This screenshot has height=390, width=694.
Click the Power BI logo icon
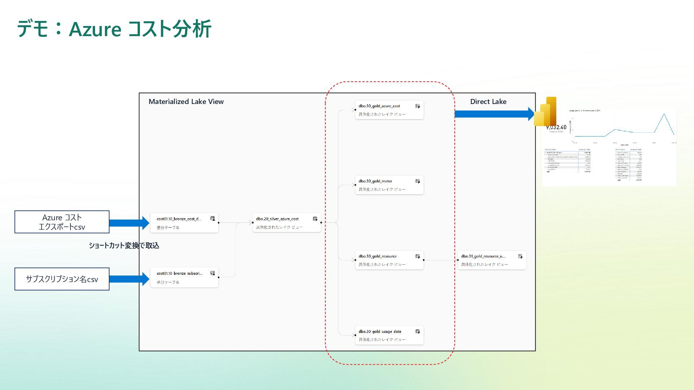545,111
